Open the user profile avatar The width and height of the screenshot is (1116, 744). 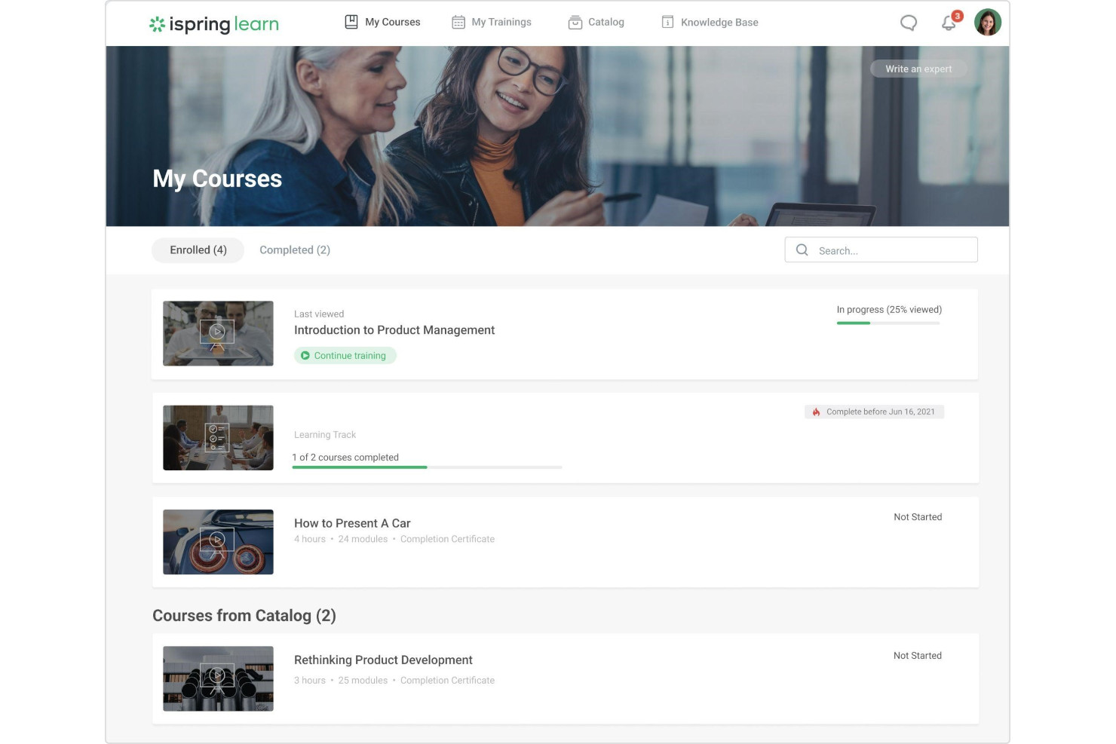click(x=987, y=23)
